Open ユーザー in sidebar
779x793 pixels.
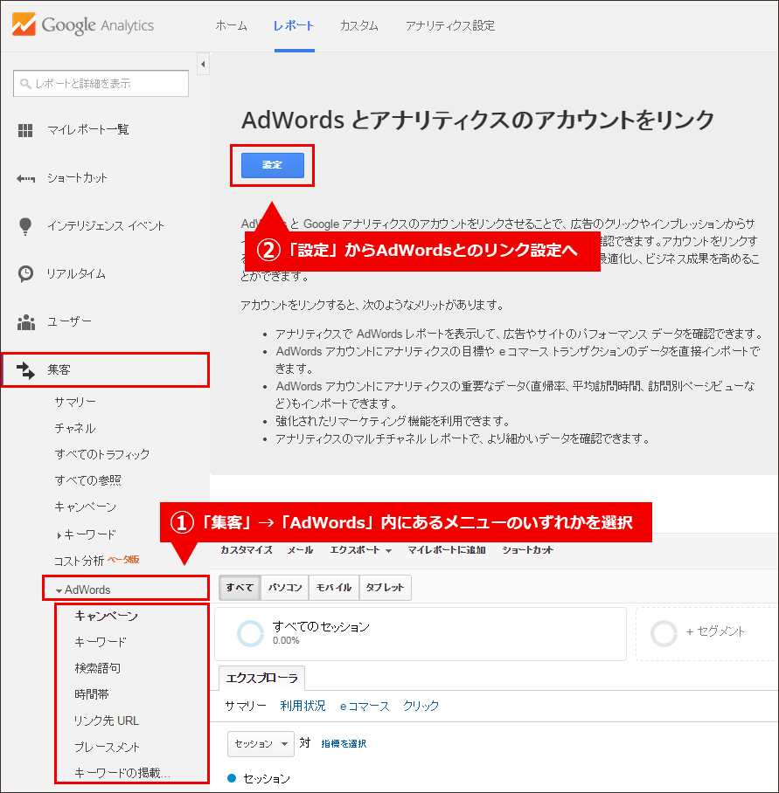[x=69, y=321]
